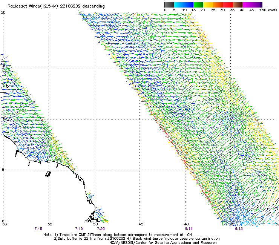Click the latitude axis label '15'

[x=3, y=66]
